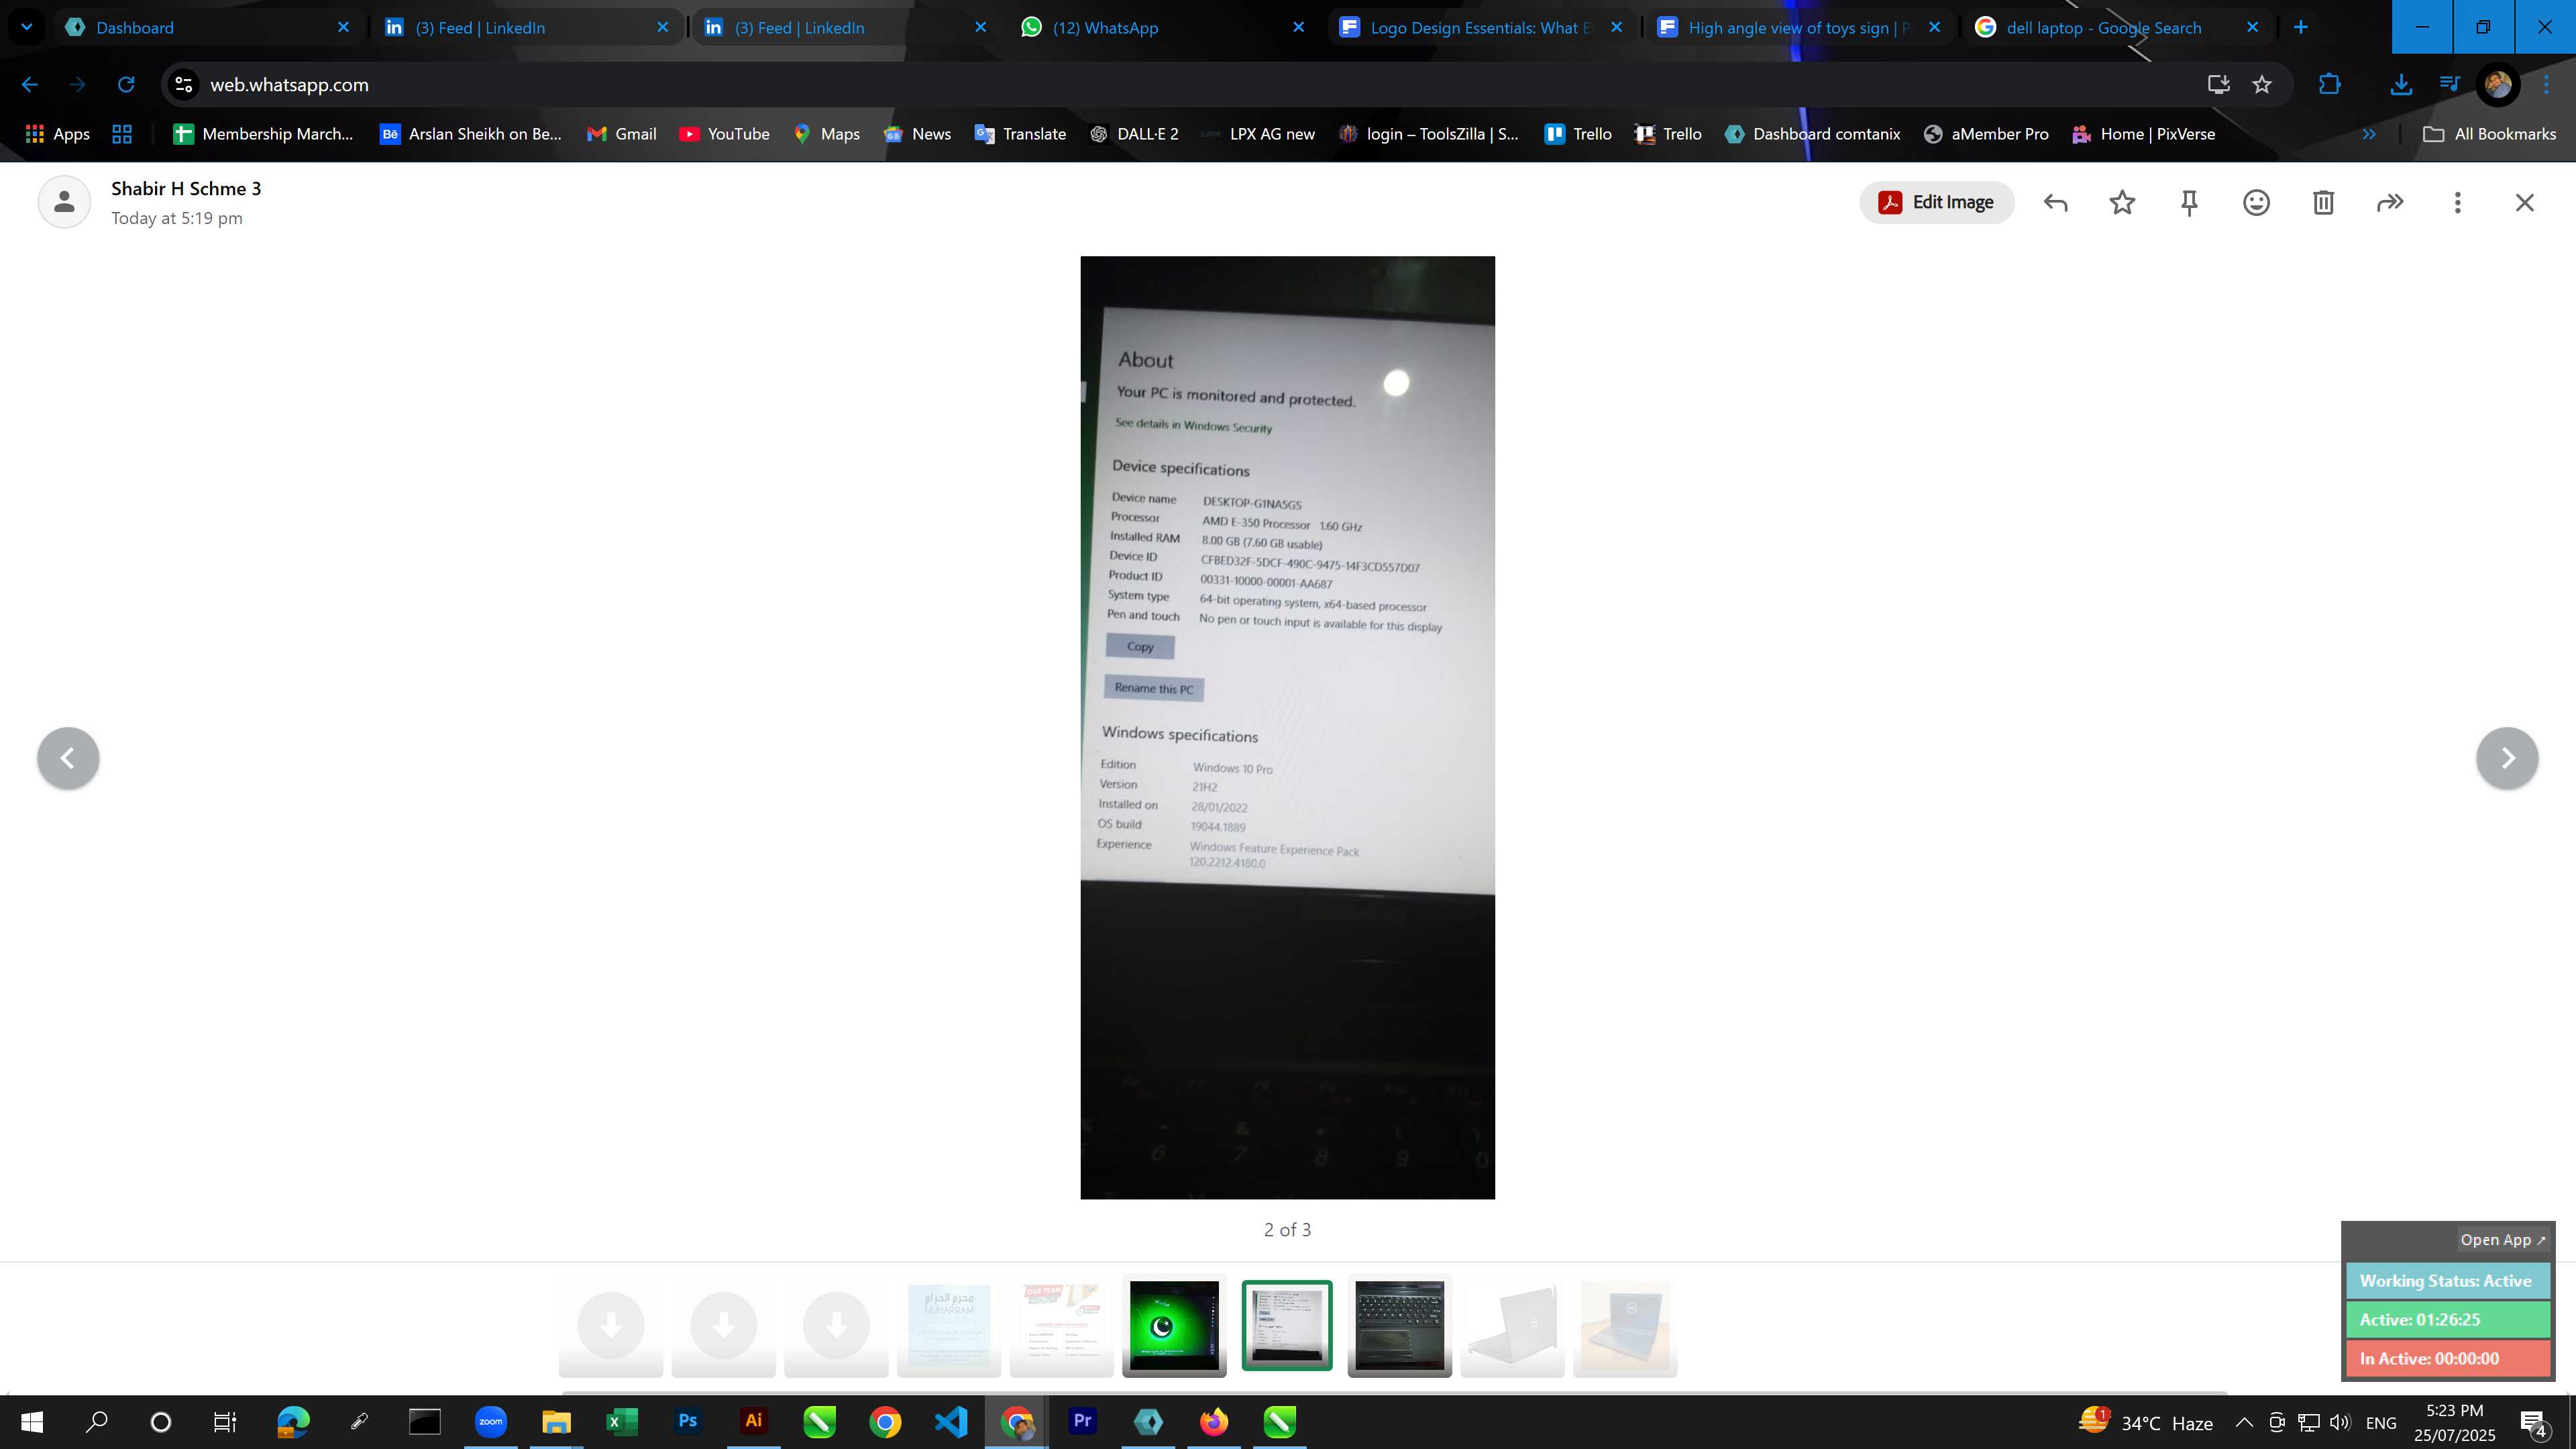This screenshot has height=1449, width=2576.
Task: Select the Muharram poster thumbnail
Action: pyautogui.click(x=949, y=1325)
